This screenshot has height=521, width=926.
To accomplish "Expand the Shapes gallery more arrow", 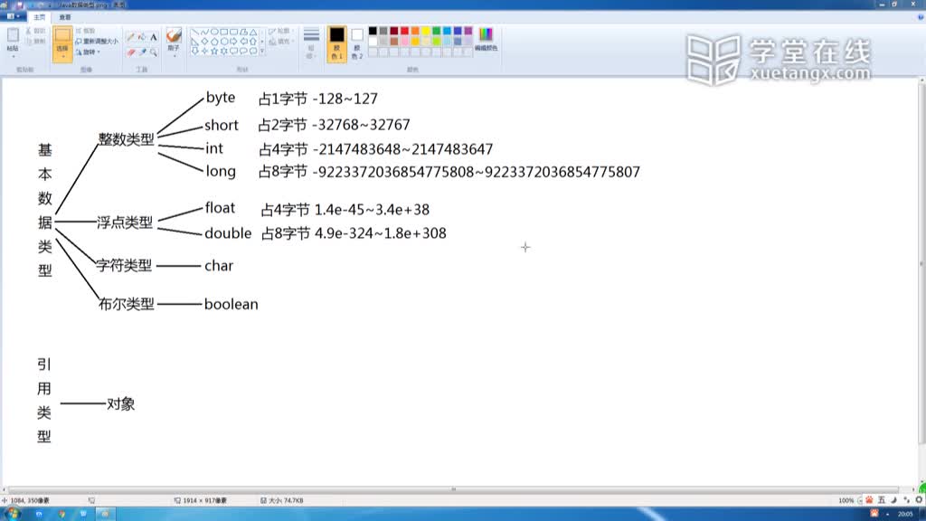I will pyautogui.click(x=262, y=52).
